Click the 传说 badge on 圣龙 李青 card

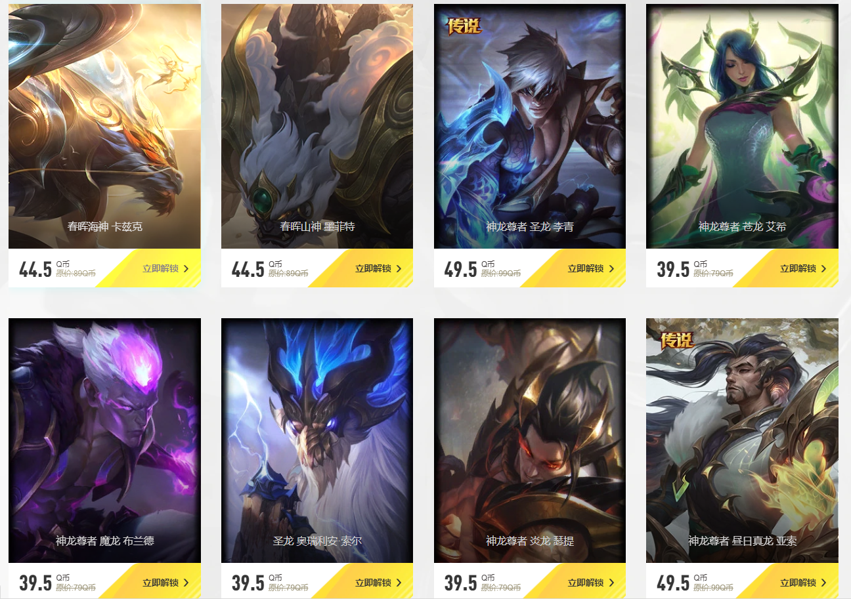click(464, 26)
